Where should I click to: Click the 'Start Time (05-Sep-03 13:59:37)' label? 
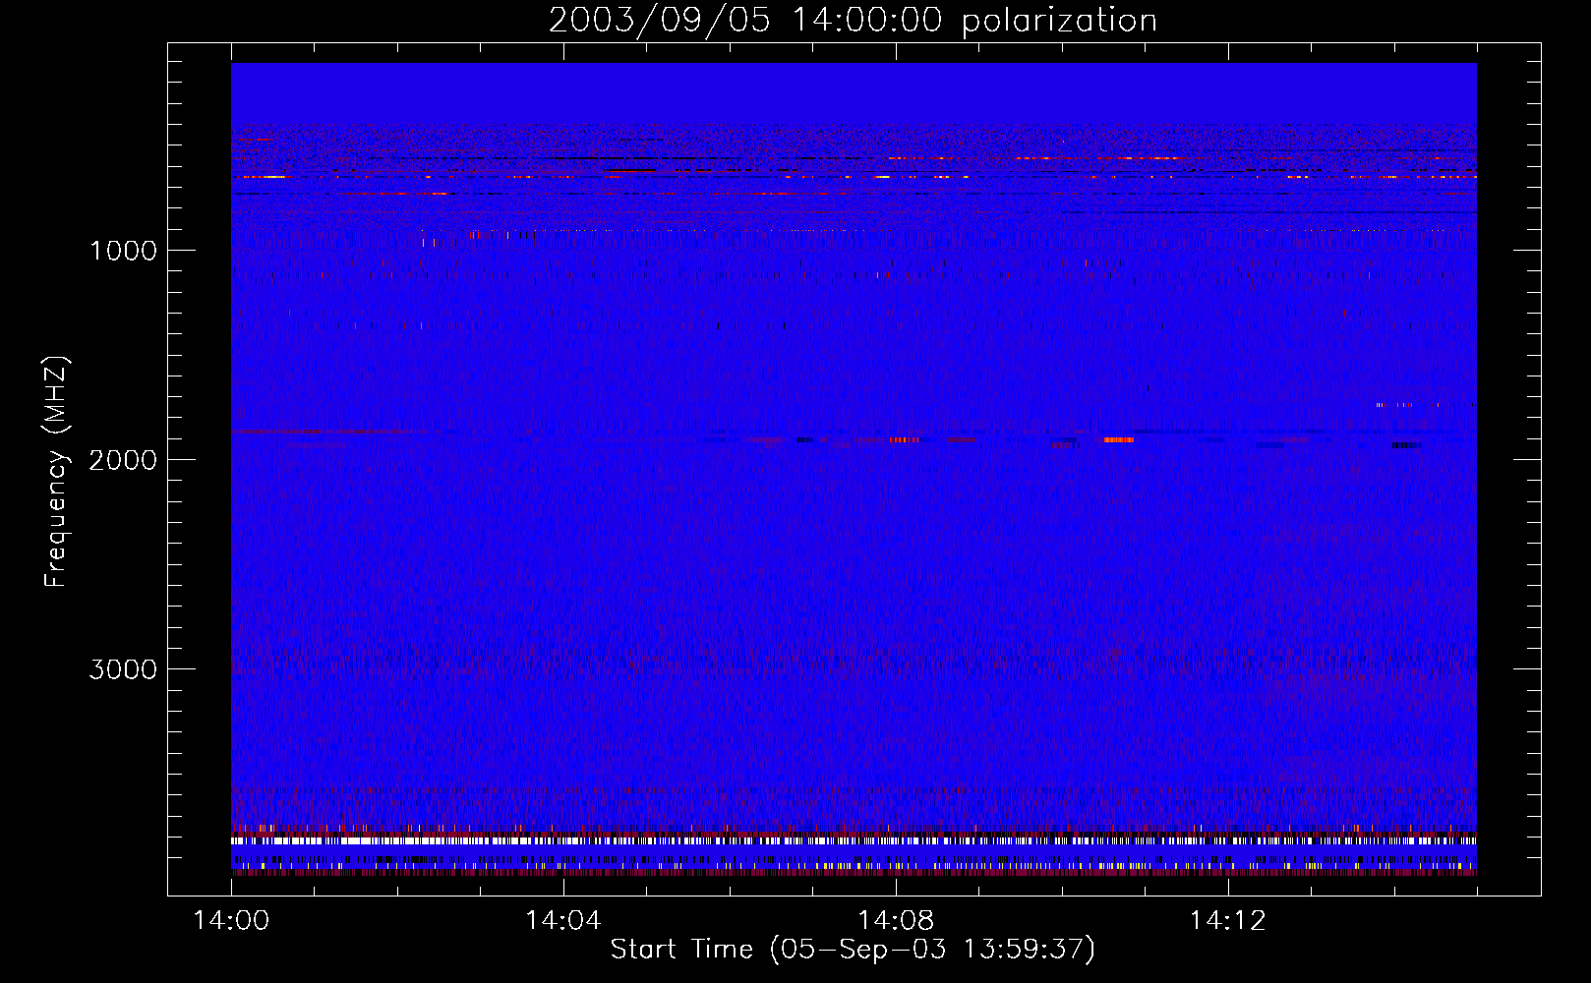(x=853, y=950)
